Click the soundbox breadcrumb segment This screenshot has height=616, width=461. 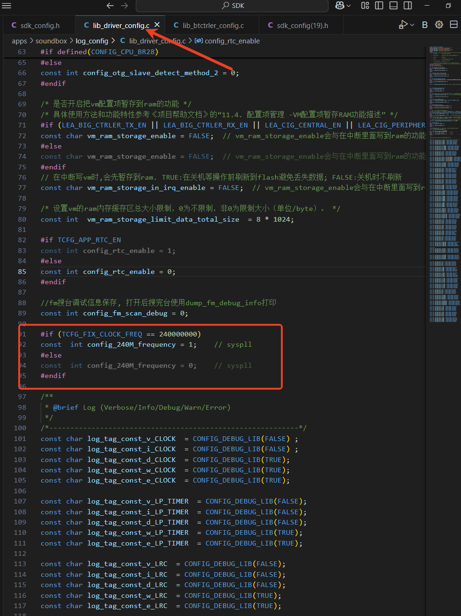pyautogui.click(x=51, y=41)
